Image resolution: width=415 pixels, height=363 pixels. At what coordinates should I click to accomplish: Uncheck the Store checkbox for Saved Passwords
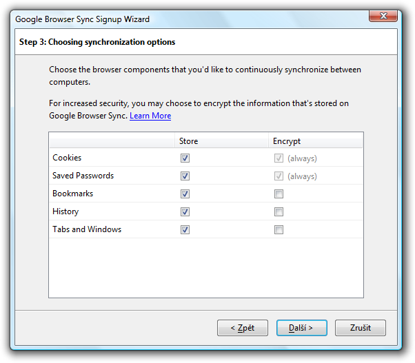(x=185, y=176)
